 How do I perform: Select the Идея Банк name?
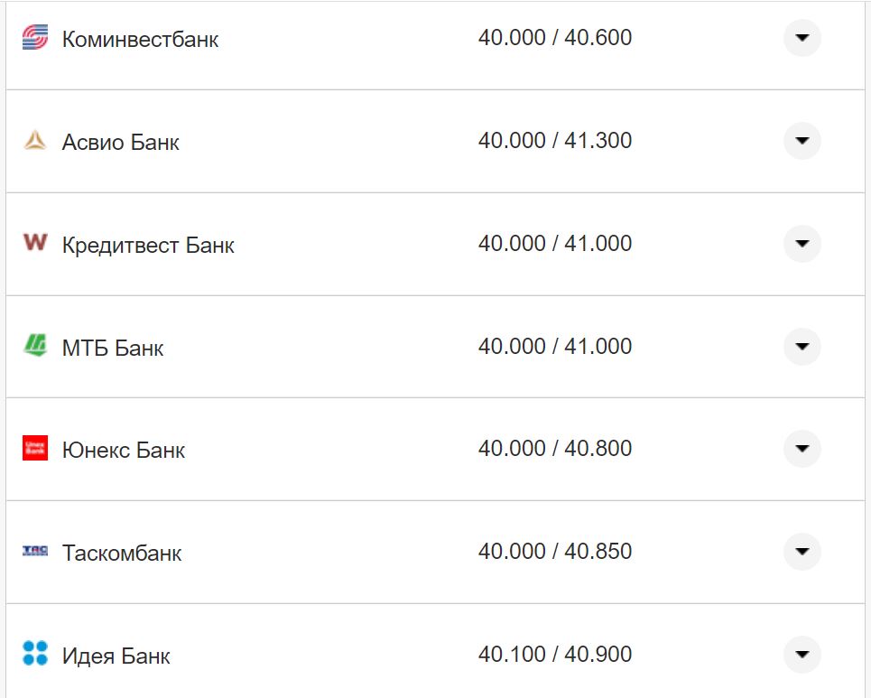coord(116,656)
